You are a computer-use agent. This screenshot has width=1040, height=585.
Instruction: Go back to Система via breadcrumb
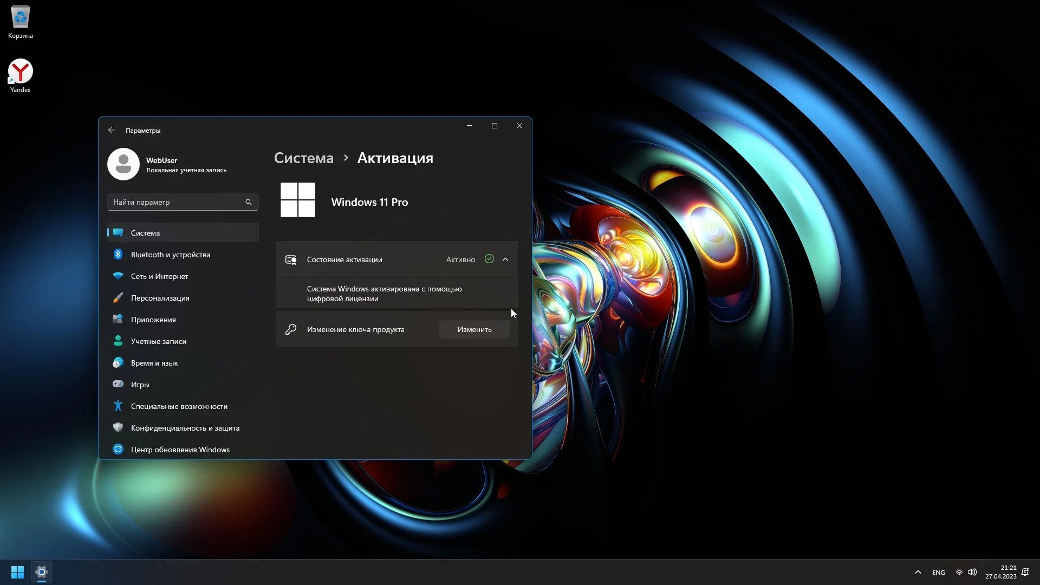[303, 158]
